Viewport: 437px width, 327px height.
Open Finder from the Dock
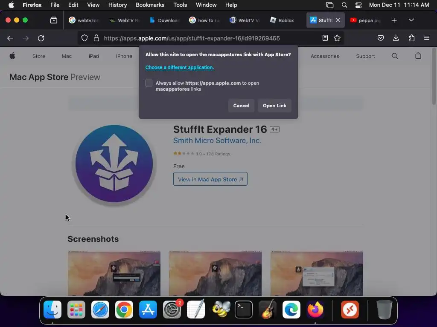[52, 310]
